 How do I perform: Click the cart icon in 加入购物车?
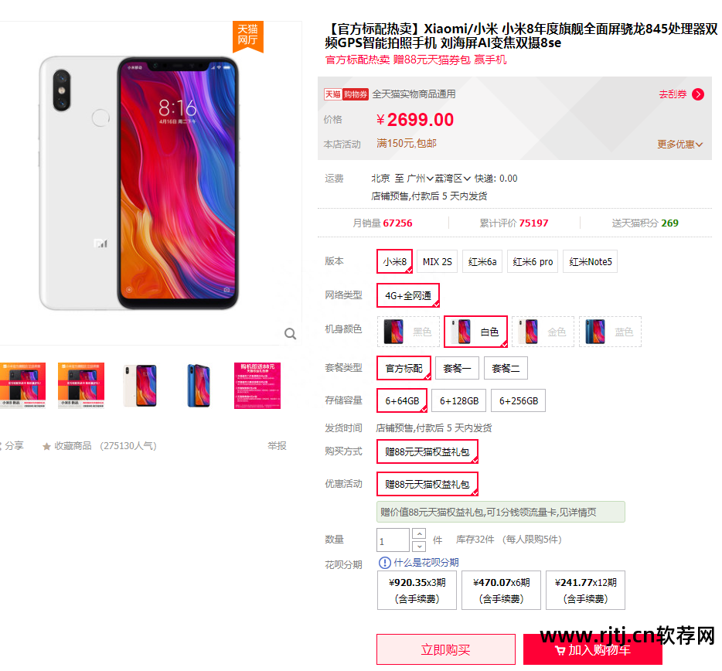click(x=560, y=650)
